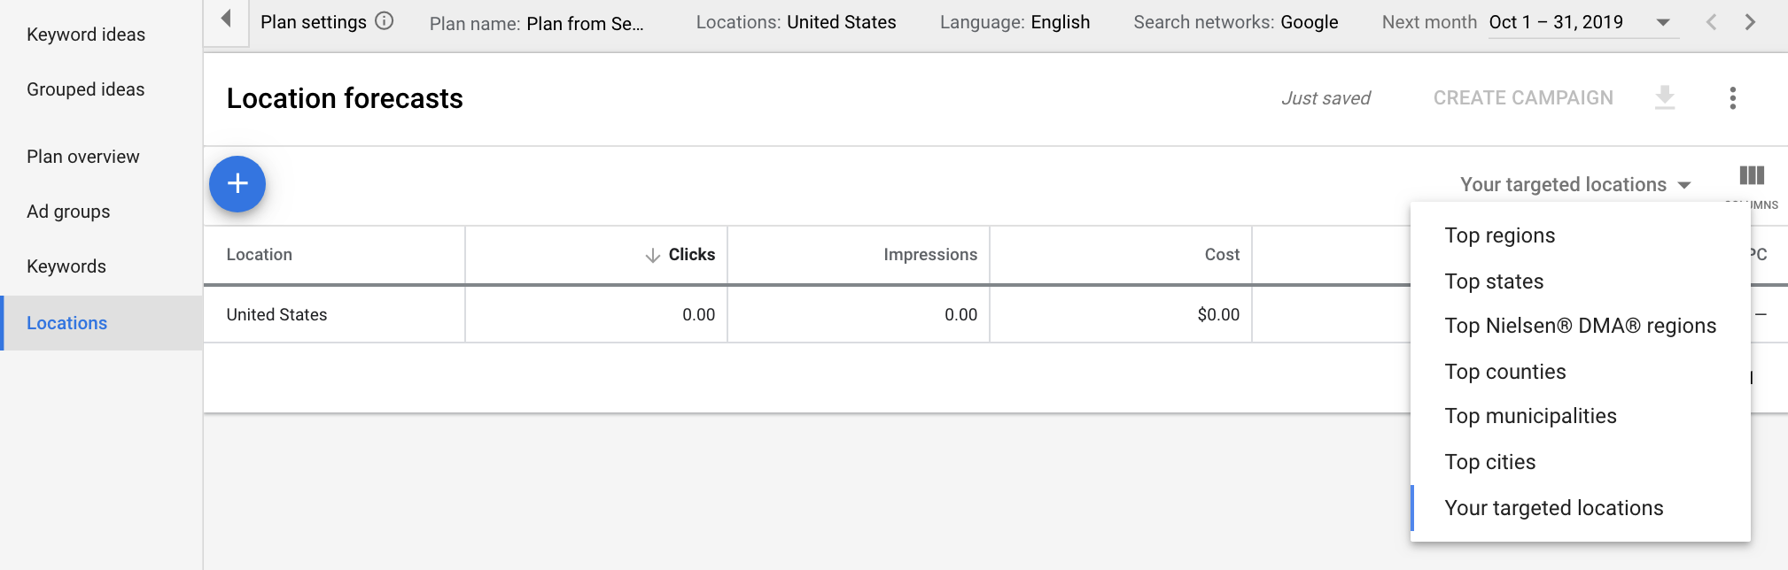Click the CREATE CAMPAIGN button
This screenshot has height=570, width=1788.
[1523, 98]
